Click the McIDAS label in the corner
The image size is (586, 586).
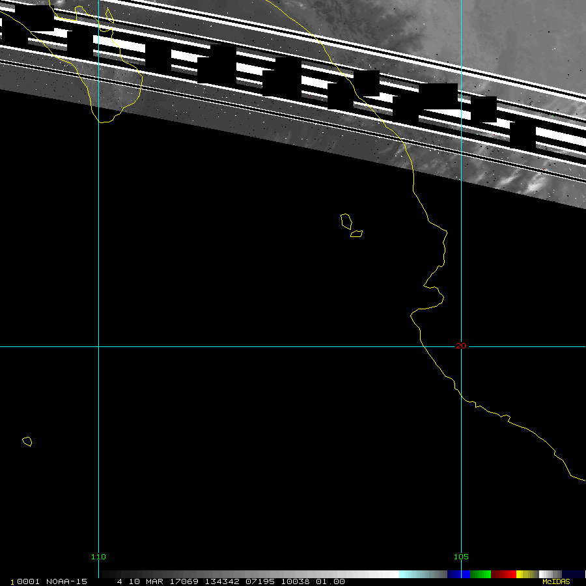tap(556, 581)
